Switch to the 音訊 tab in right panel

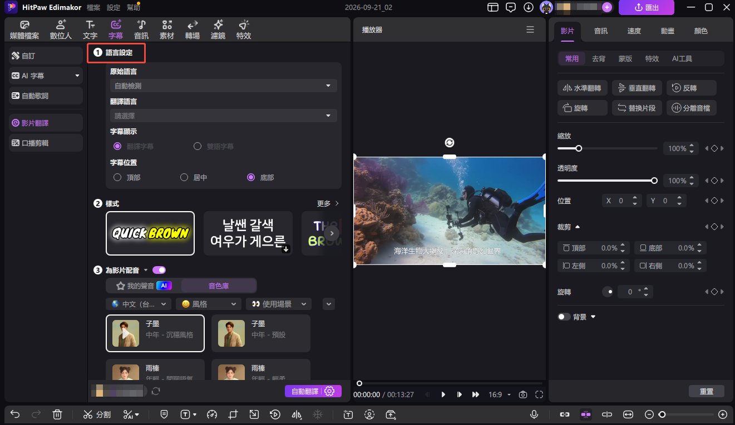click(601, 31)
